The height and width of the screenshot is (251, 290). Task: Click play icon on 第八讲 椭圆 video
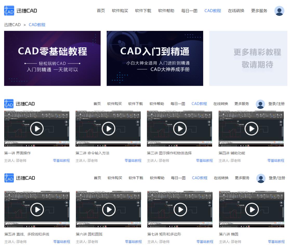coord(252,209)
